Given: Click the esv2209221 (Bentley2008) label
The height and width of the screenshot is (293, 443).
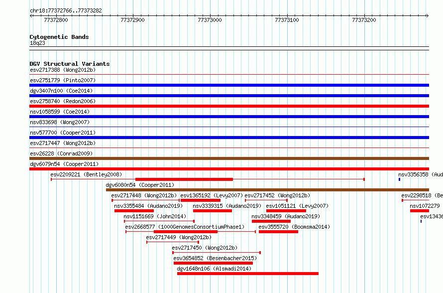Looking at the screenshot, I should 86,174.
